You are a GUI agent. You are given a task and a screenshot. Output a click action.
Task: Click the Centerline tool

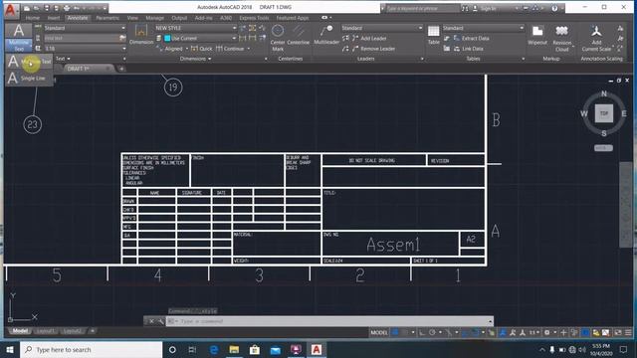click(x=299, y=35)
